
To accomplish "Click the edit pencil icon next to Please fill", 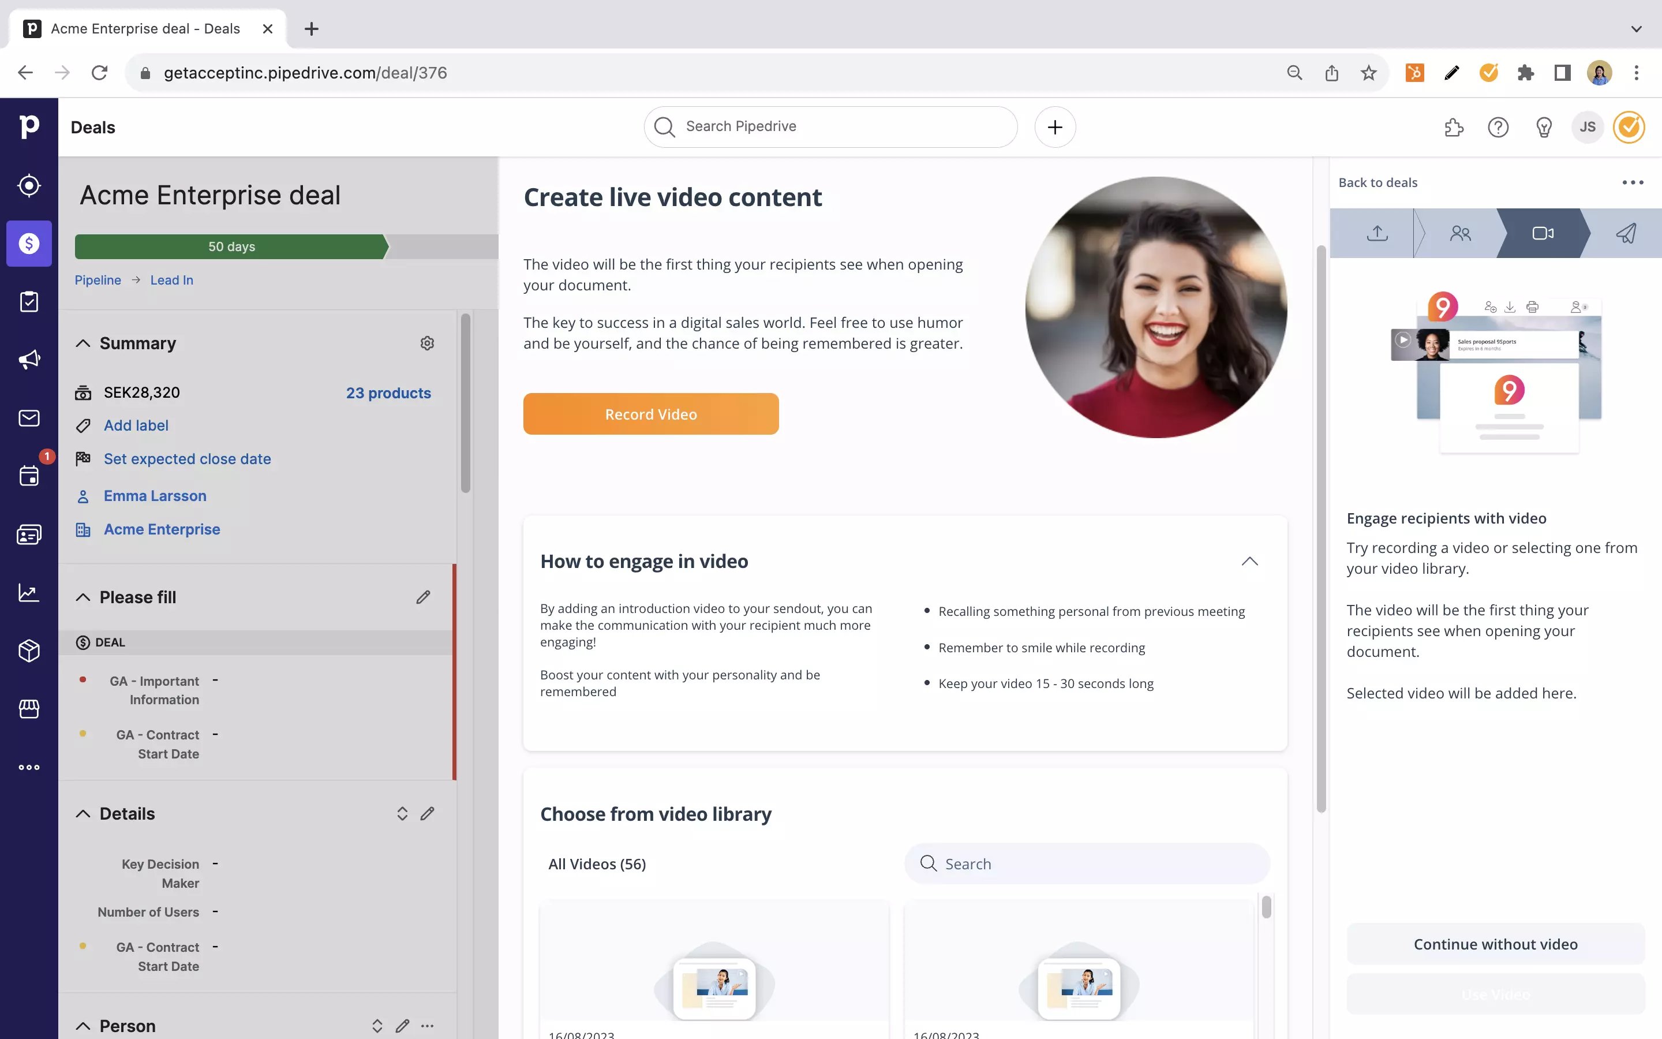I will click(x=422, y=596).
